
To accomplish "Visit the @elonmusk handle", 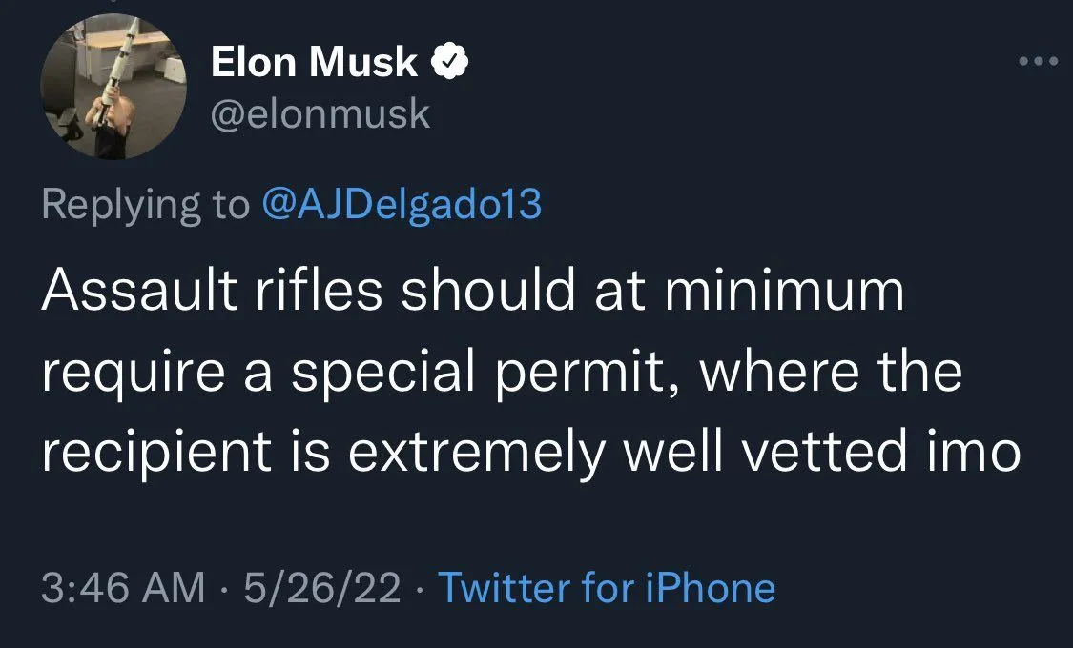I will 320,115.
